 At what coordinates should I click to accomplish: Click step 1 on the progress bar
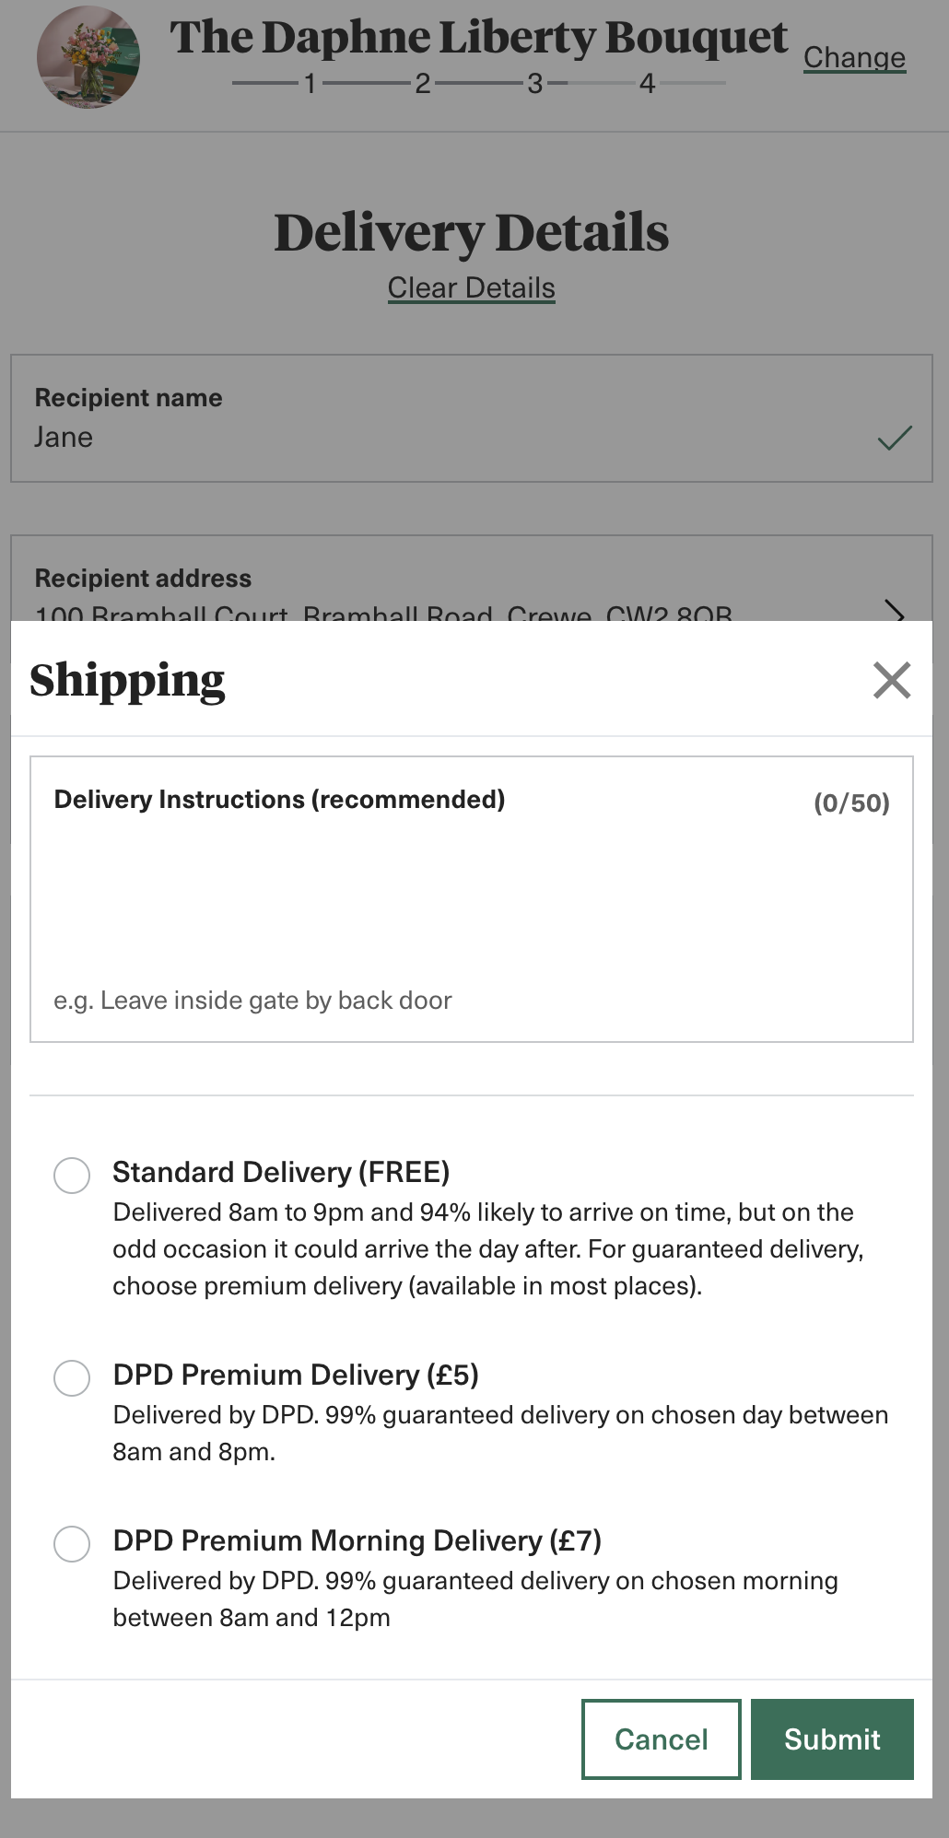[x=310, y=81]
